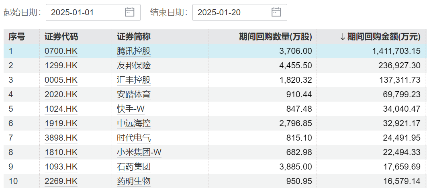This screenshot has height=188, width=427.
Task: Open stock code 1919.HK
Action: [x=61, y=123]
